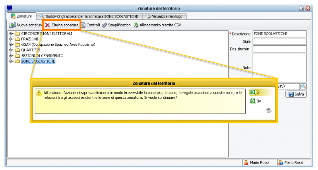Click the first Mario Rossi user icon
The height and width of the screenshot is (170, 318).
pyautogui.click(x=246, y=162)
